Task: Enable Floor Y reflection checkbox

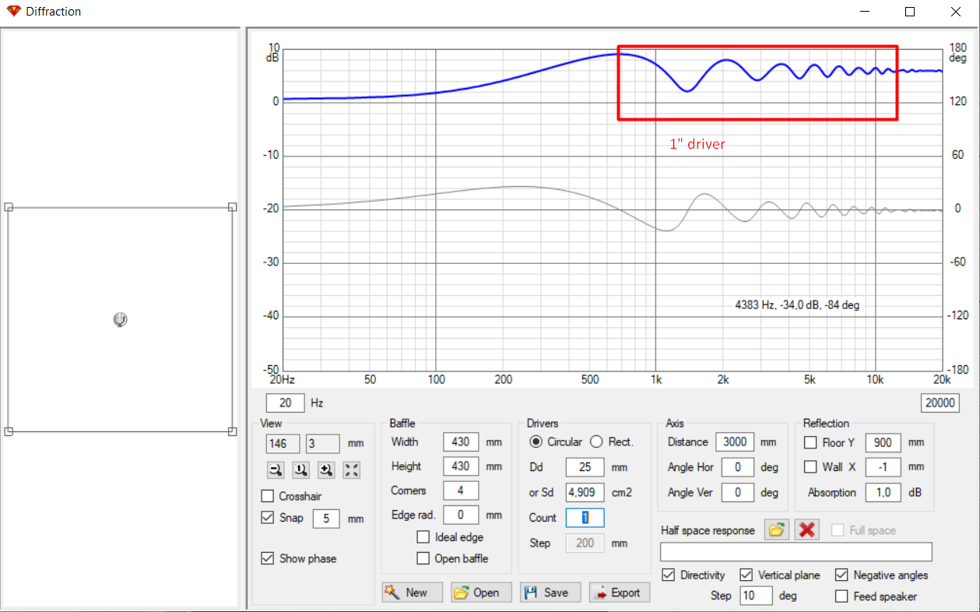Action: click(x=810, y=442)
